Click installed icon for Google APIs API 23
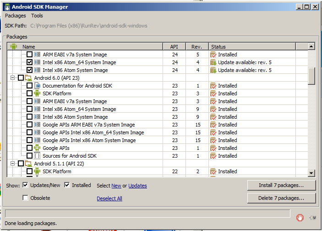Viewport: 322px width, 231px height. point(213,148)
